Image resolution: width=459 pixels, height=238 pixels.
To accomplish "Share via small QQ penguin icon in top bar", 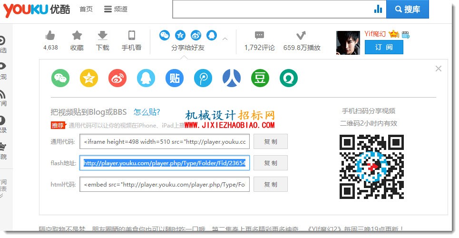I will point(212,36).
